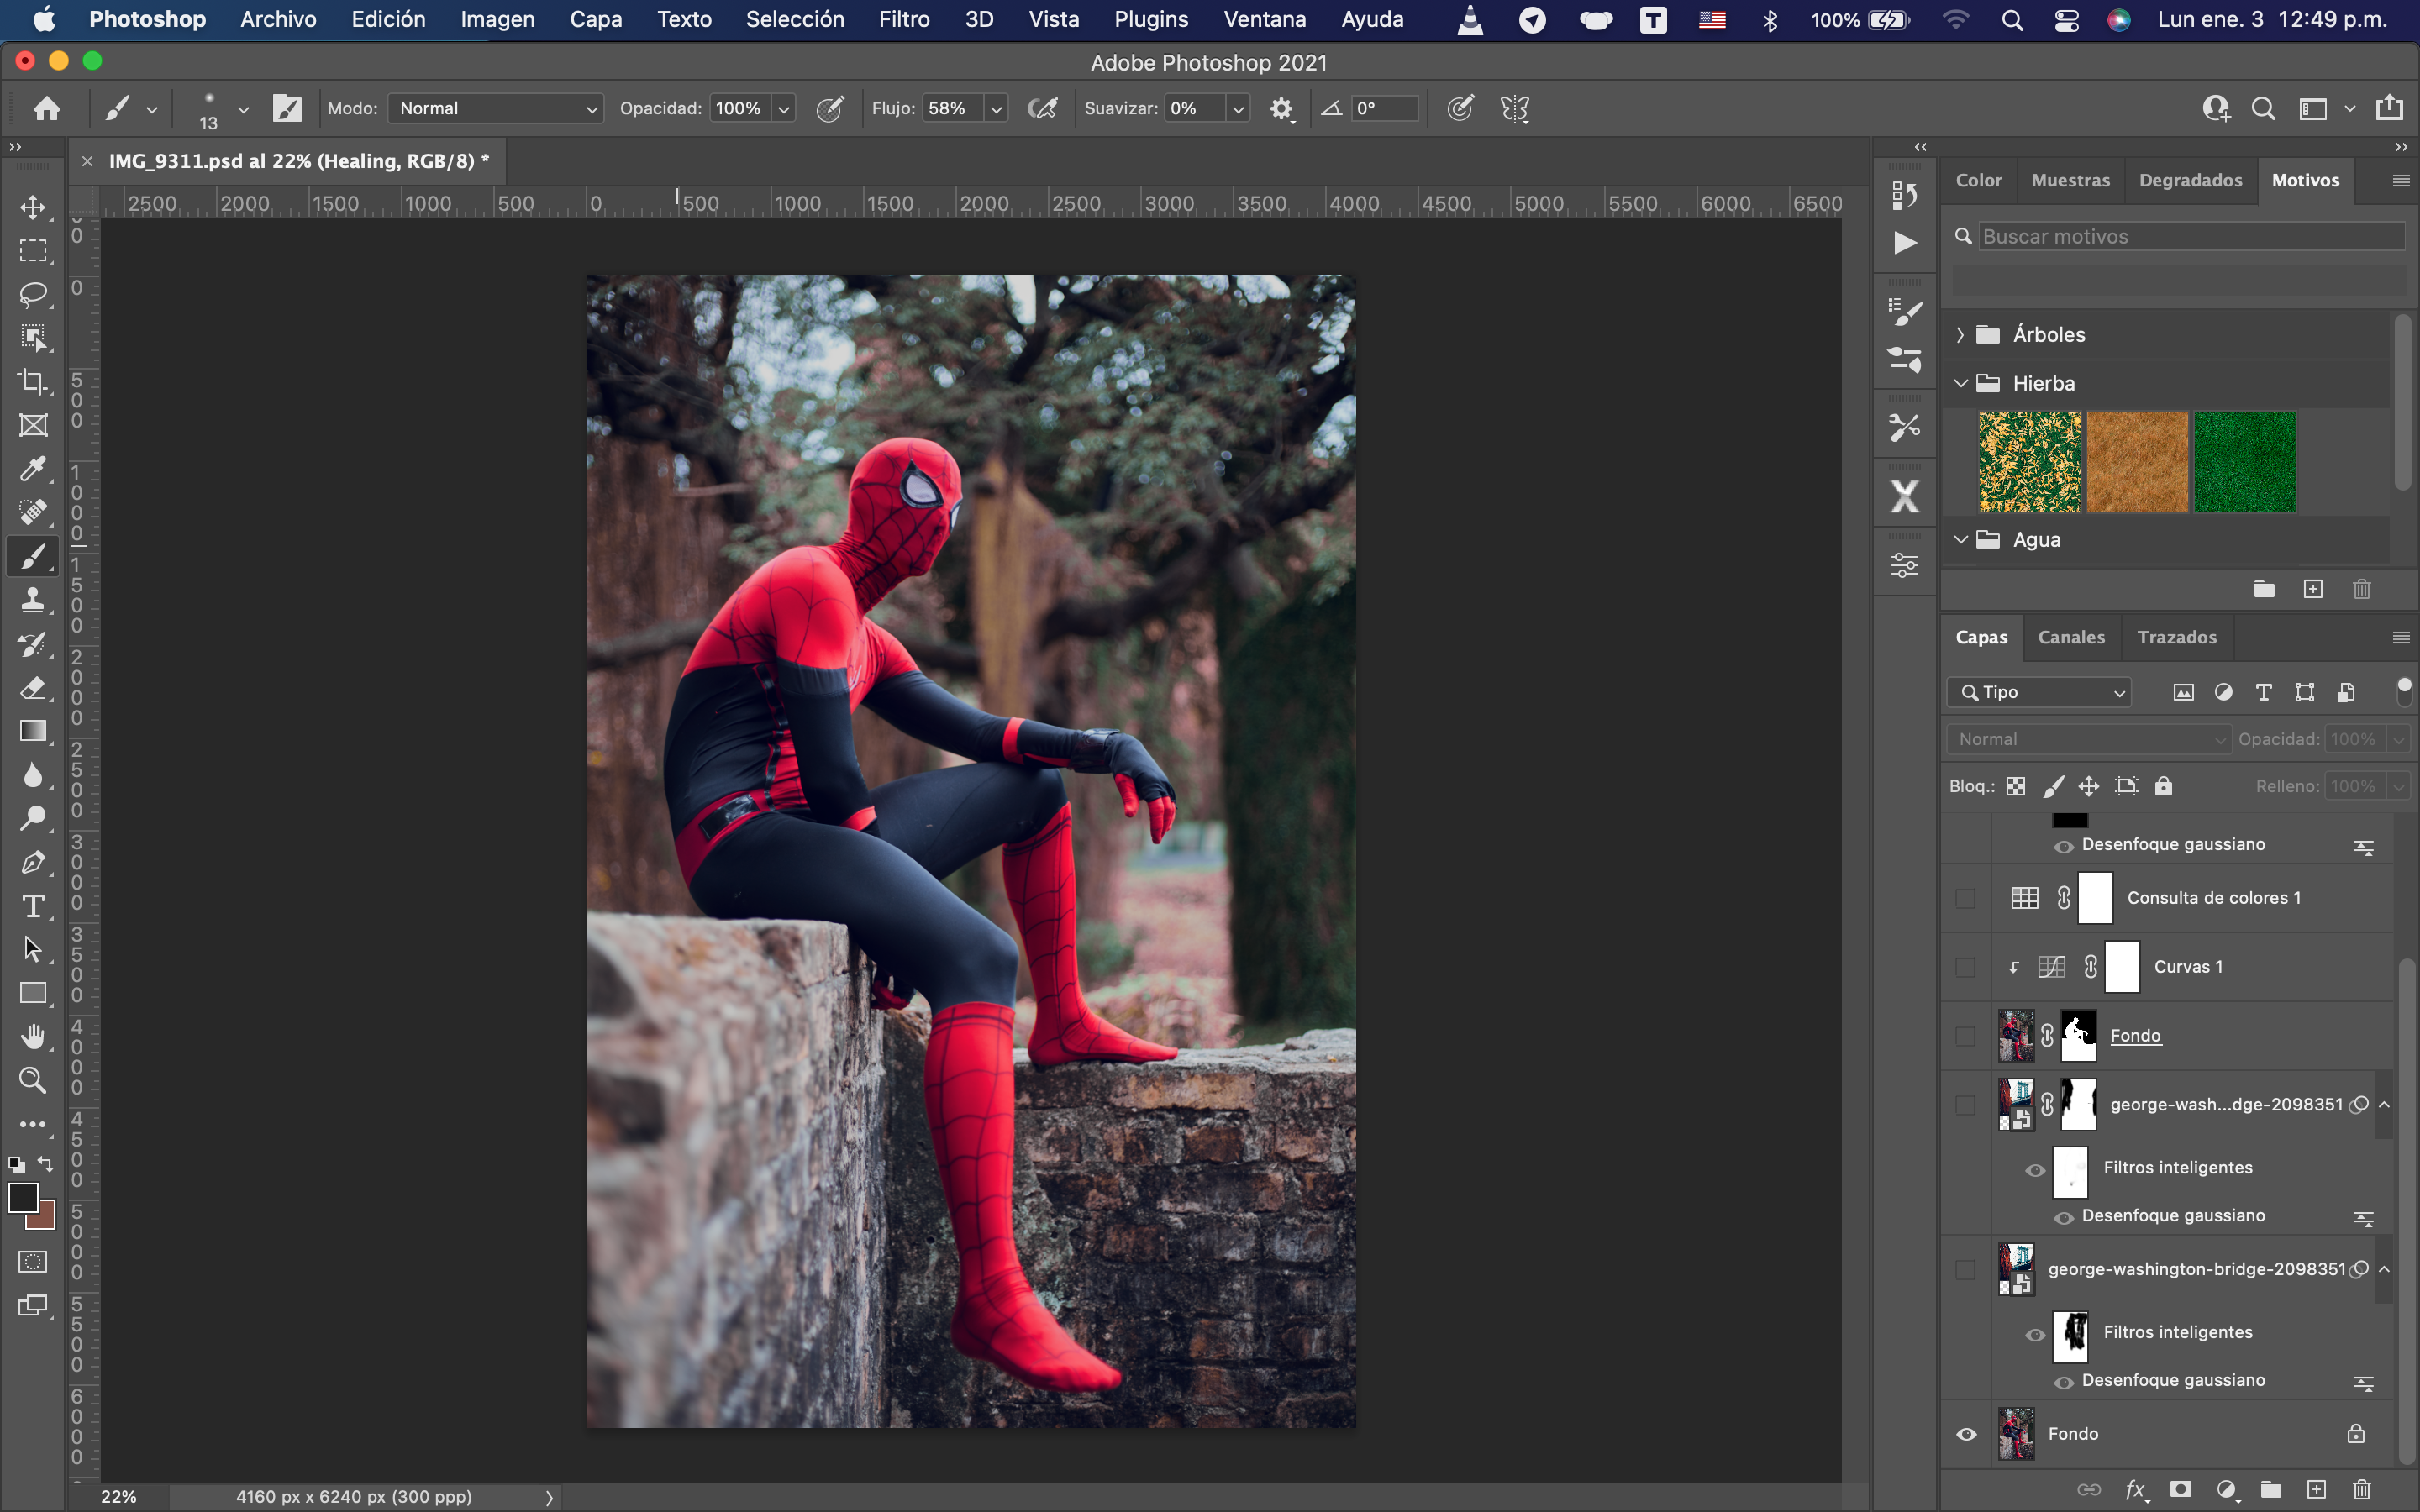Switch to the Trazados tab
This screenshot has width=2420, height=1512.
(x=2177, y=637)
